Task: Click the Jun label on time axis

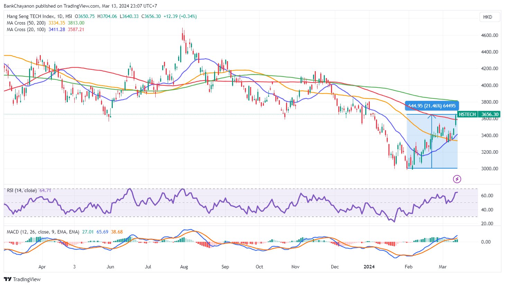Action: 110,267
